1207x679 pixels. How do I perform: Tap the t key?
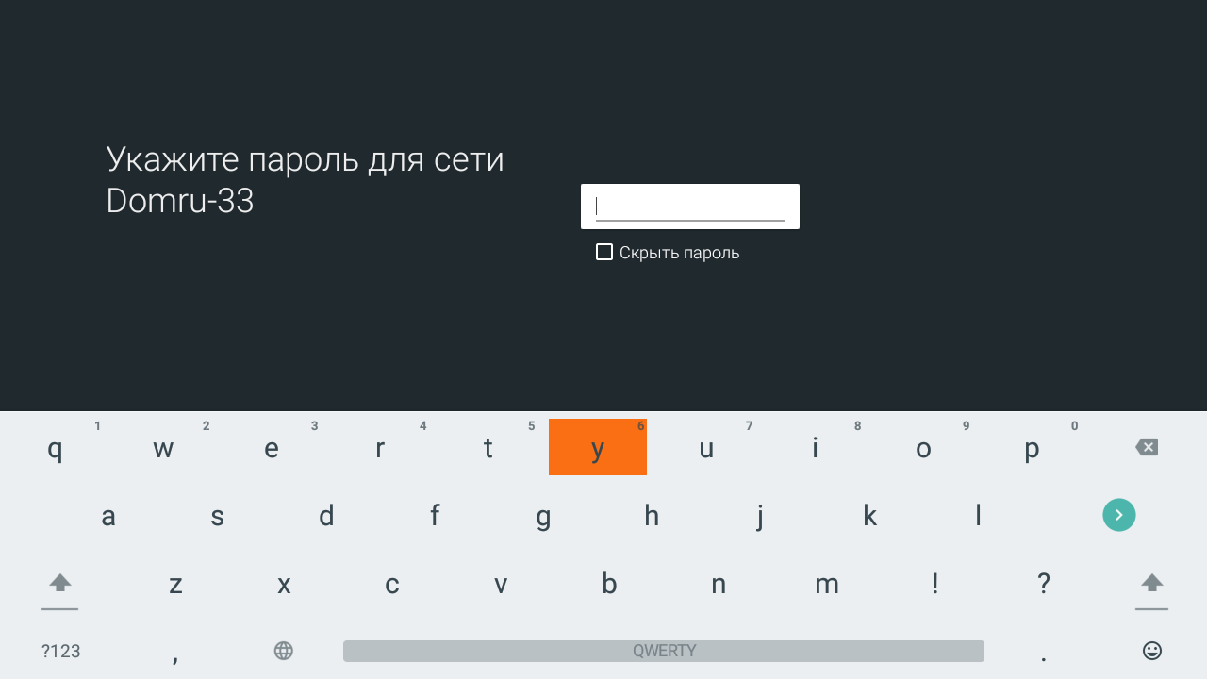pyautogui.click(x=488, y=447)
